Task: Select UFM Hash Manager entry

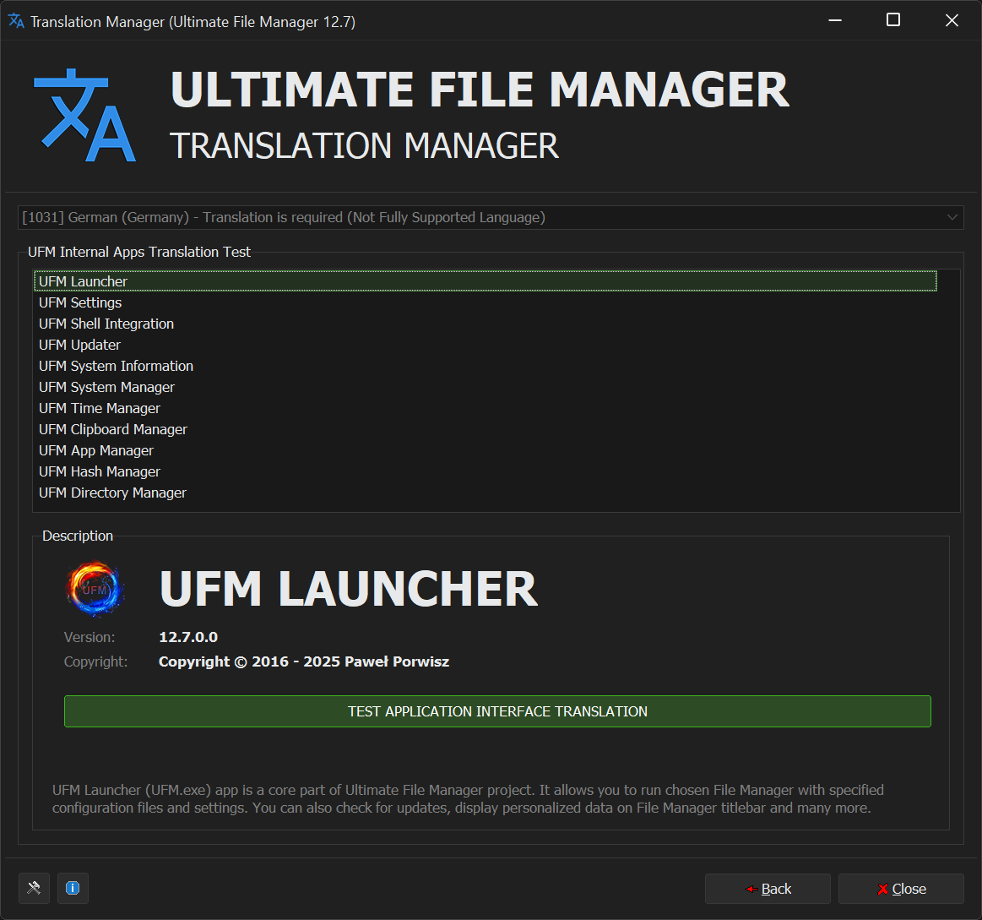Action: point(100,471)
